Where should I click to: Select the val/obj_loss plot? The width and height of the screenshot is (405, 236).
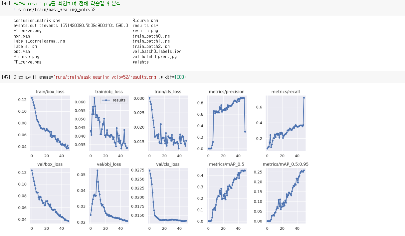pos(108,196)
